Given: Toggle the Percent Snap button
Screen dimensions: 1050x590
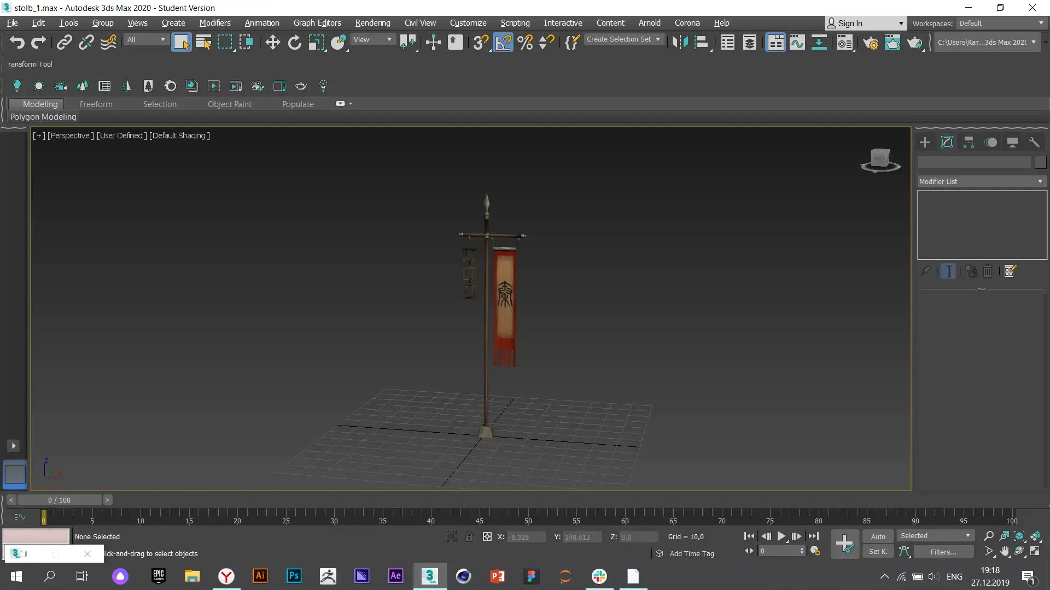Looking at the screenshot, I should [525, 42].
